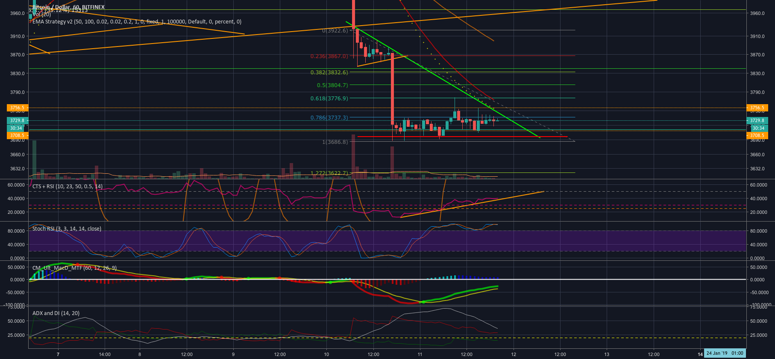Click 0.0000 on the Stoch RSI right scale
The image size is (775, 359).
[x=757, y=258]
